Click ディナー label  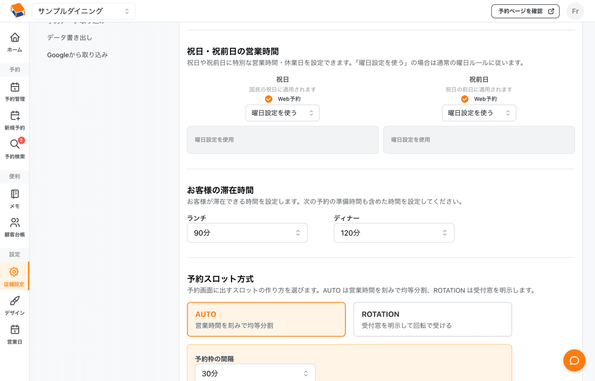(347, 218)
